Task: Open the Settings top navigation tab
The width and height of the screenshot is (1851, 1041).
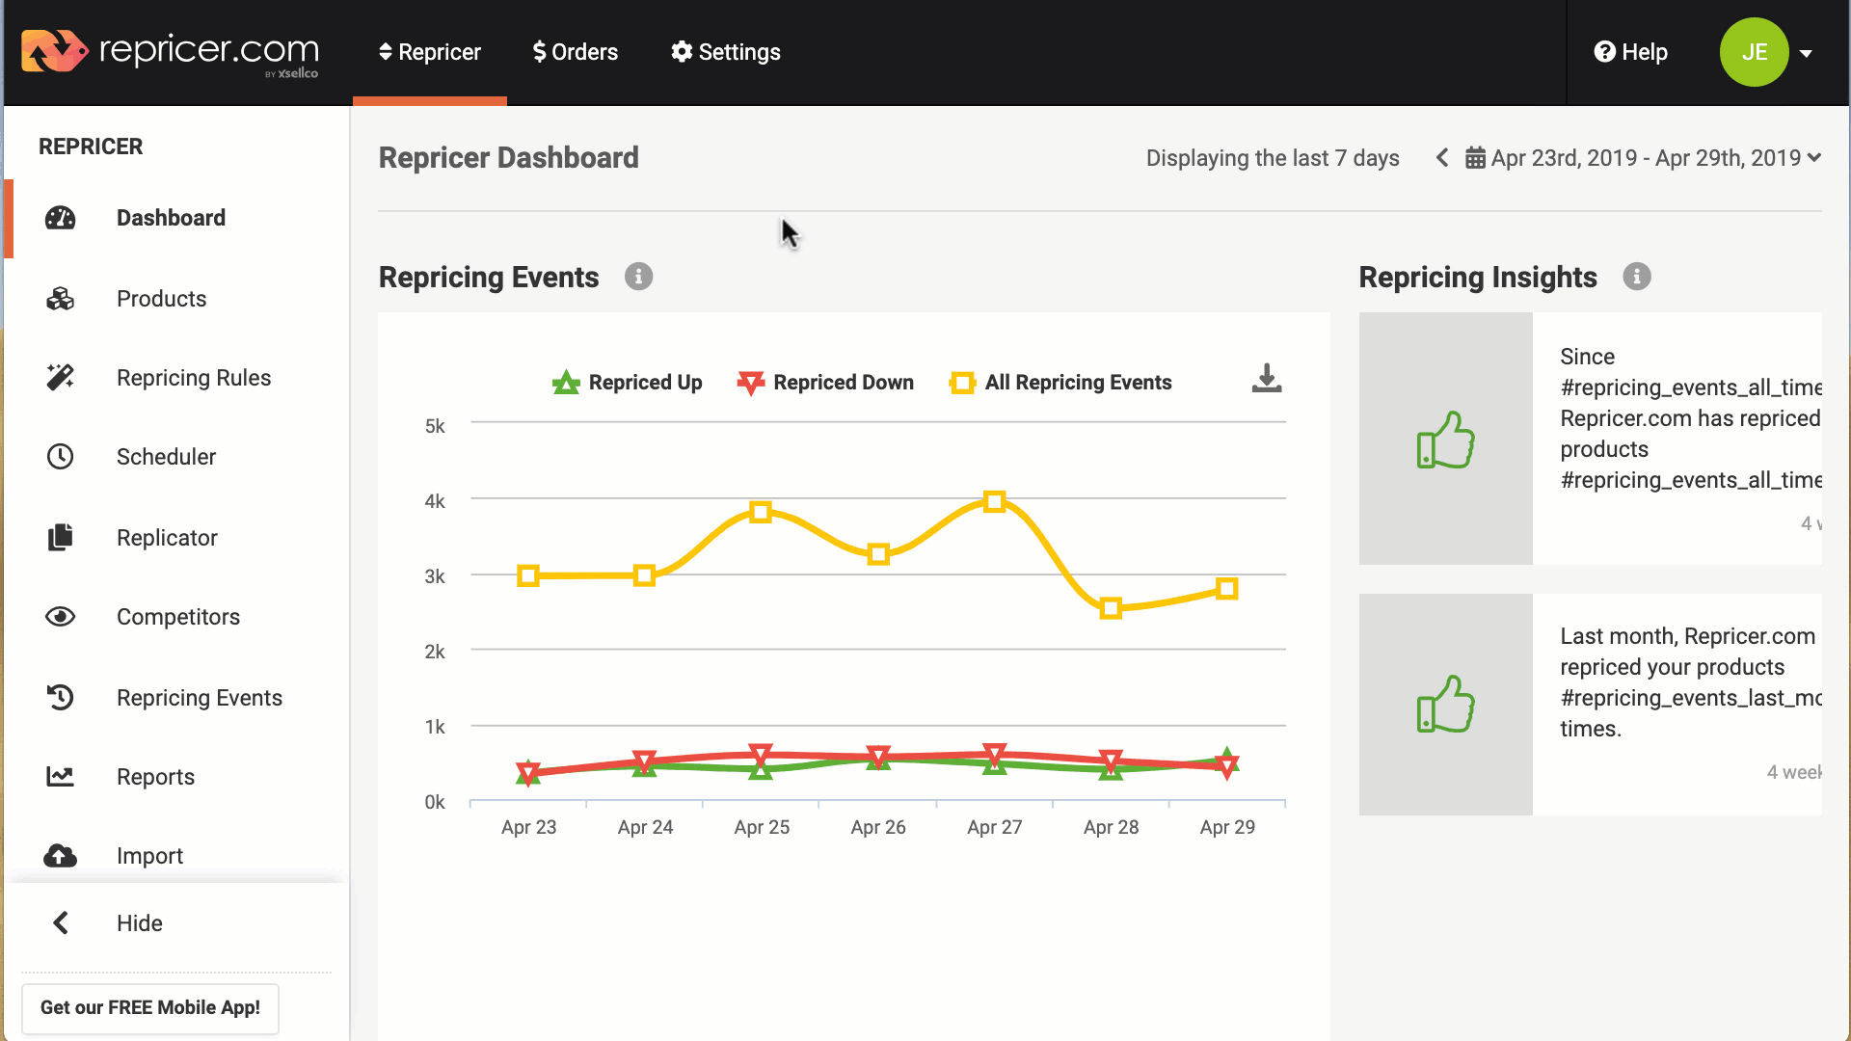Action: (726, 52)
